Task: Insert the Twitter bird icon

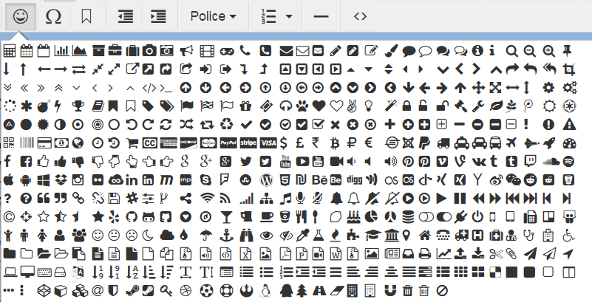Action: (246, 162)
